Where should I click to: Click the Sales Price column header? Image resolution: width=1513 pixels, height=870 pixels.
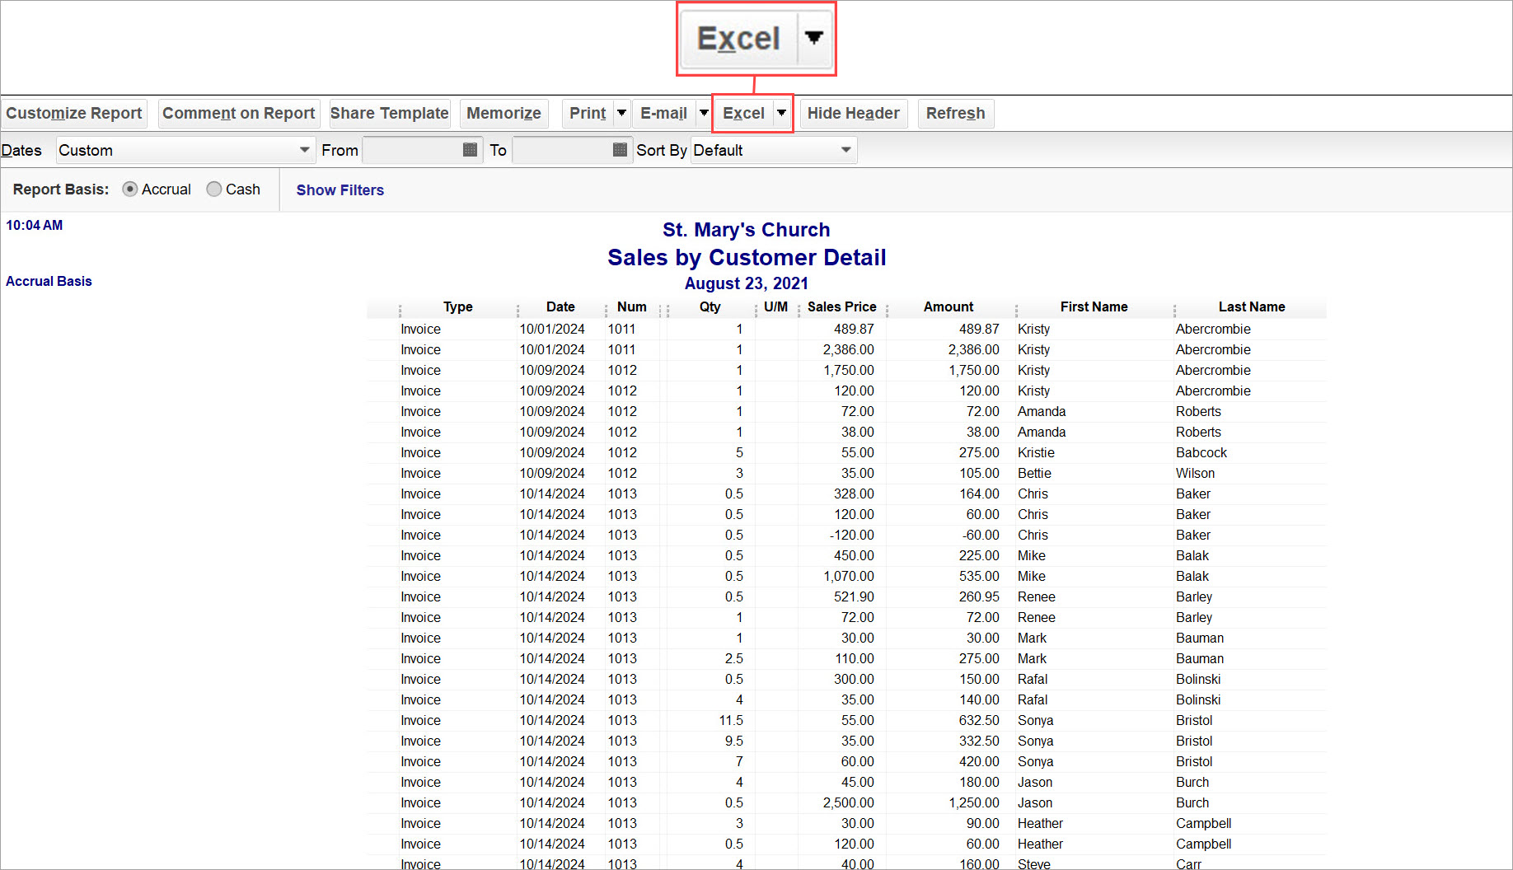842,306
